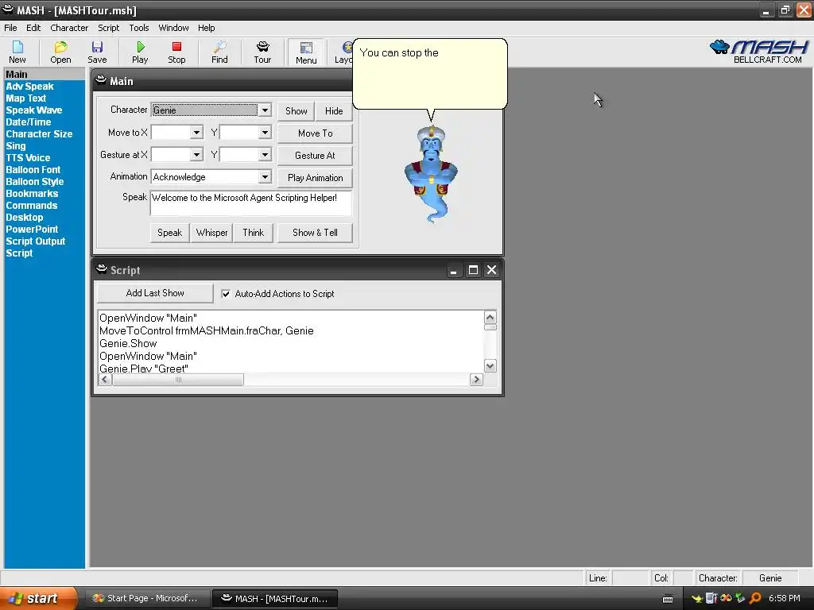Image resolution: width=814 pixels, height=610 pixels.
Task: Click the handheld device tray icon
Action: 711,598
